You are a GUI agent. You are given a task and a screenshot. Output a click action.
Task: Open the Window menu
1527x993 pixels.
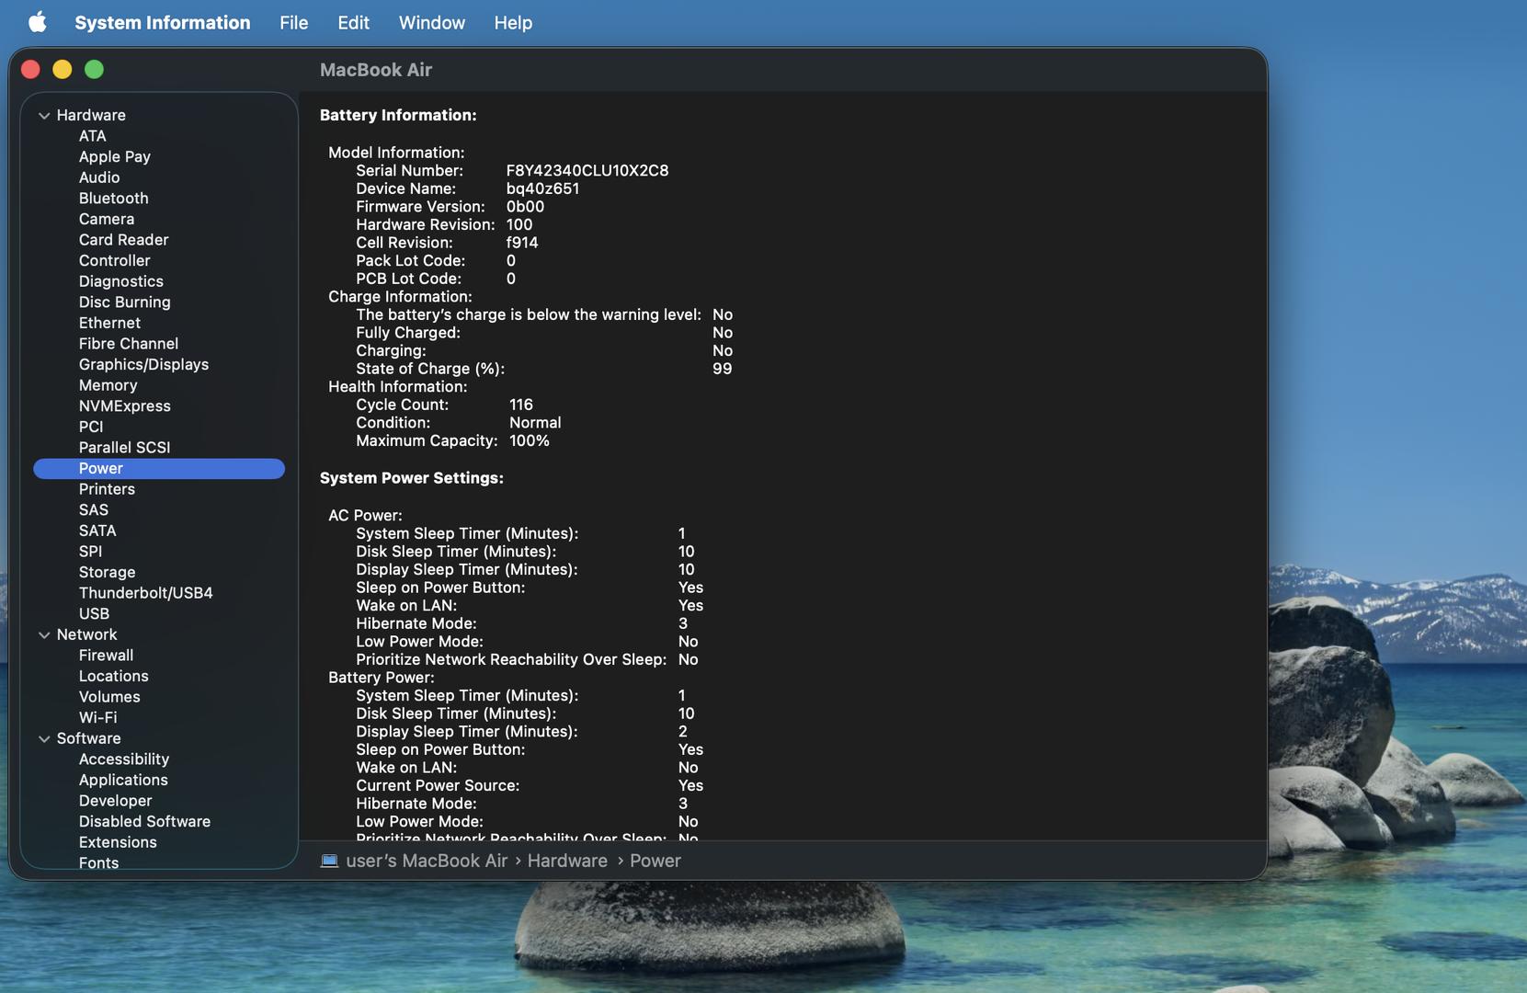click(x=431, y=22)
